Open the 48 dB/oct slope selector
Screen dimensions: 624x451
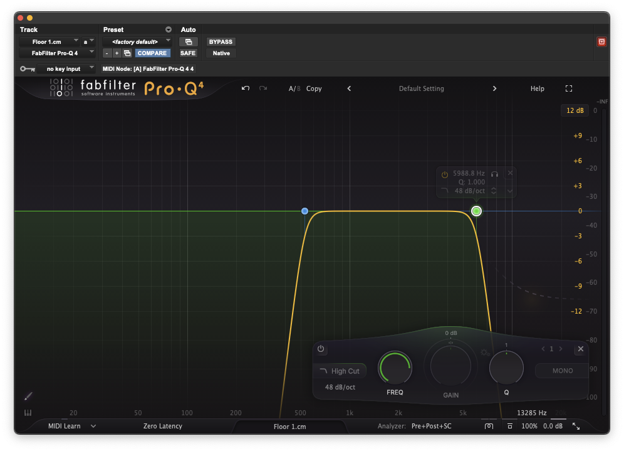tap(340, 387)
